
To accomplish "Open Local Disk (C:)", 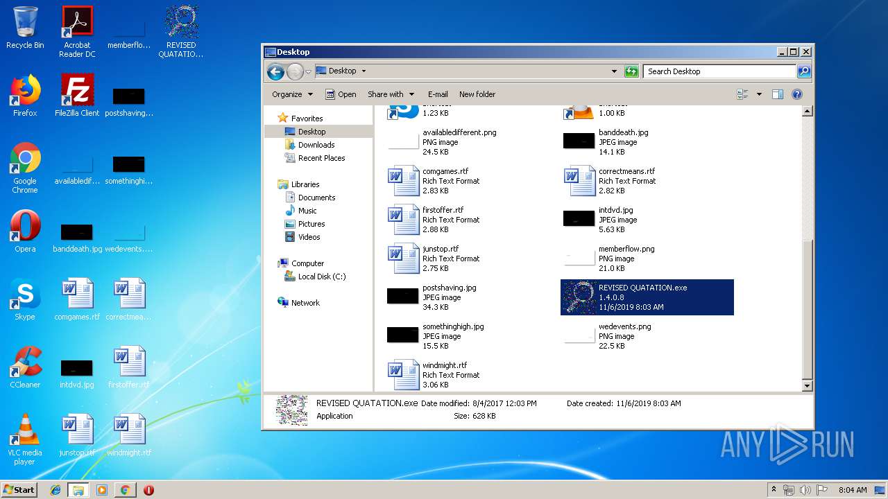I will (x=322, y=277).
